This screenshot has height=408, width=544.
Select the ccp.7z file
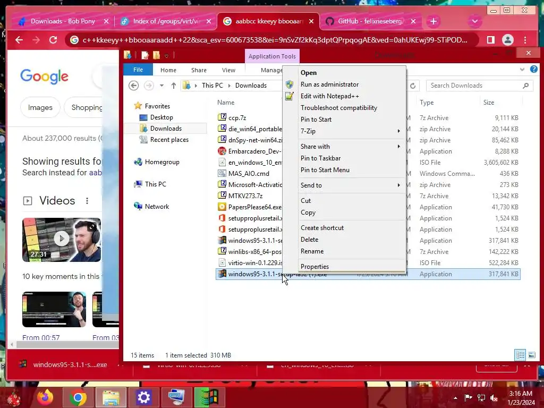coord(237,117)
